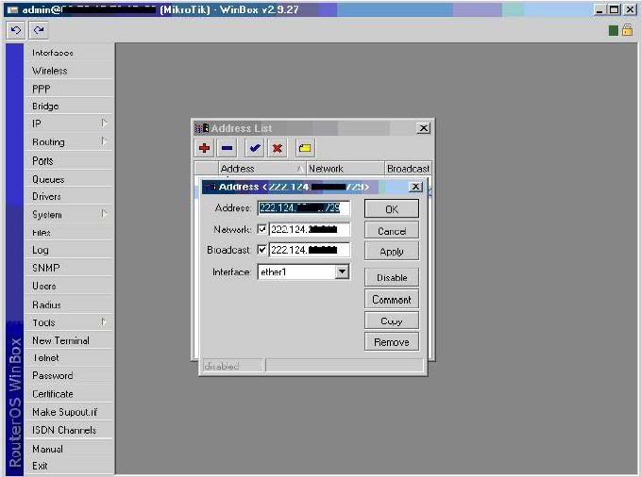Open the Wireless menu
Screen dimensions: 641x477
click(x=69, y=71)
